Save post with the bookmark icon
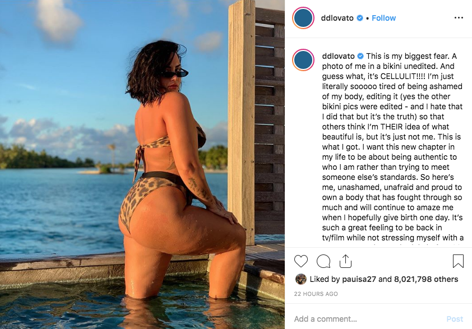The height and width of the screenshot is (329, 472). click(458, 261)
